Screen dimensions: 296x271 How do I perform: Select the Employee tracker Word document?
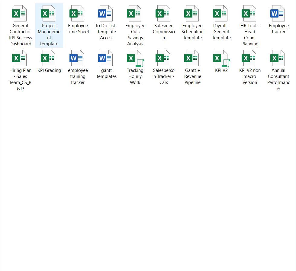point(278,14)
